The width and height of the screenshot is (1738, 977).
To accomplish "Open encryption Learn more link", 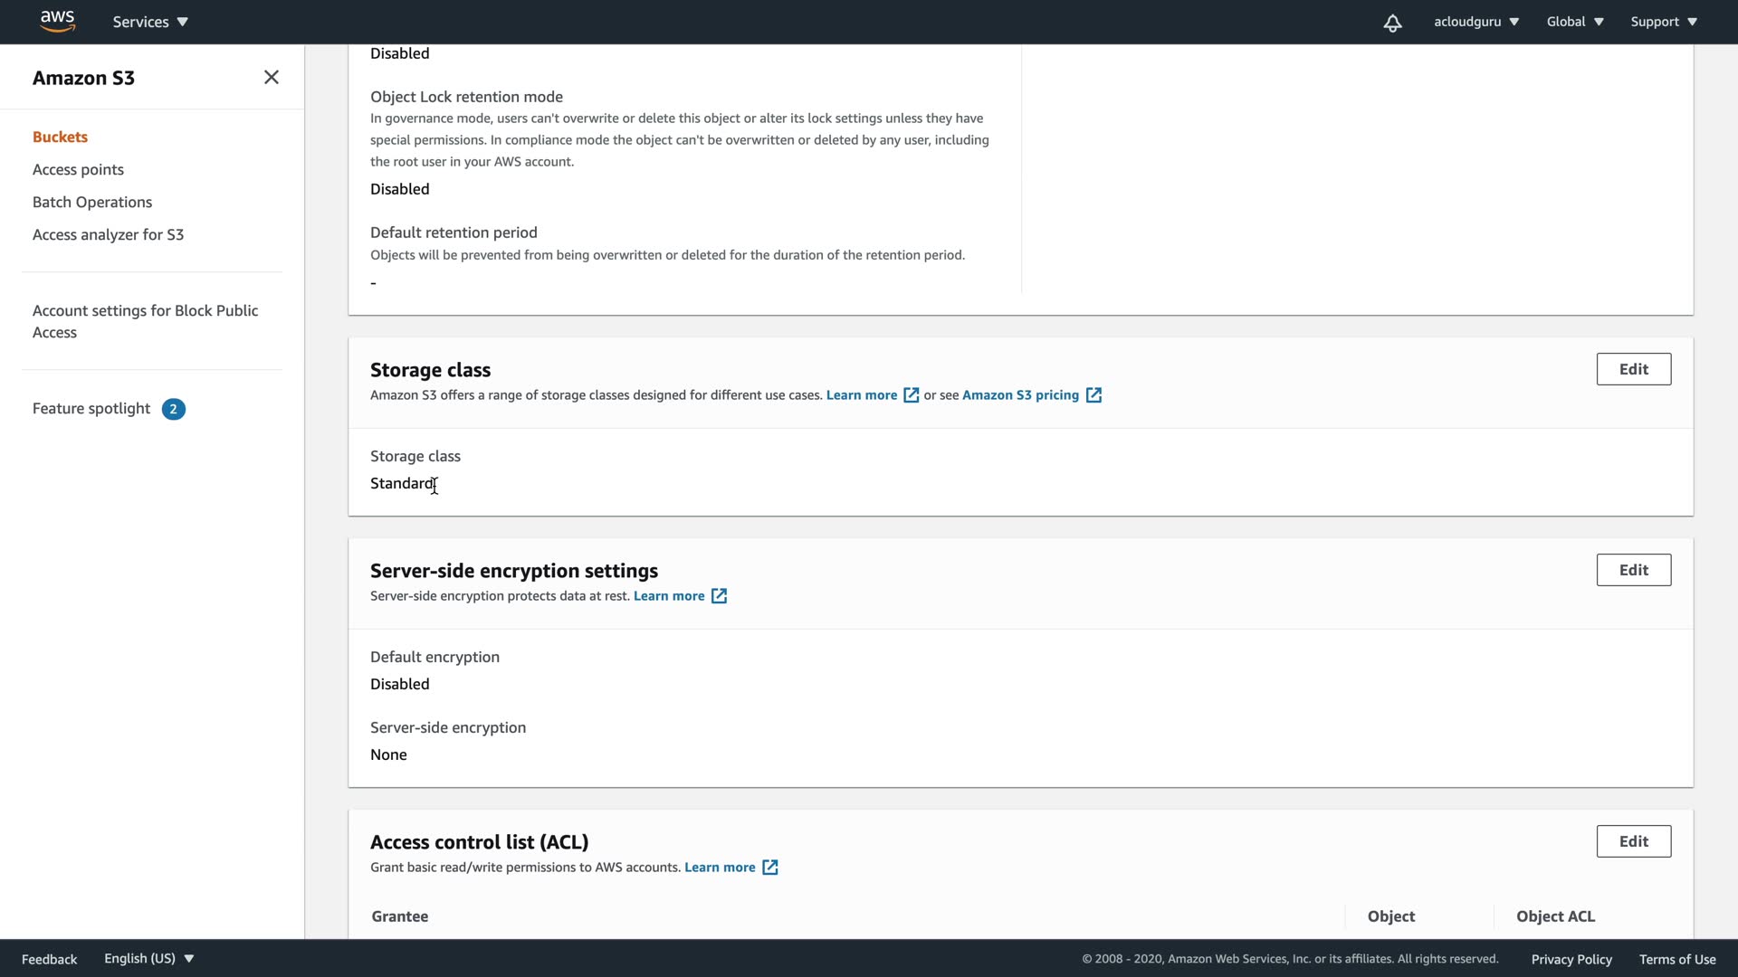I will (x=669, y=596).
